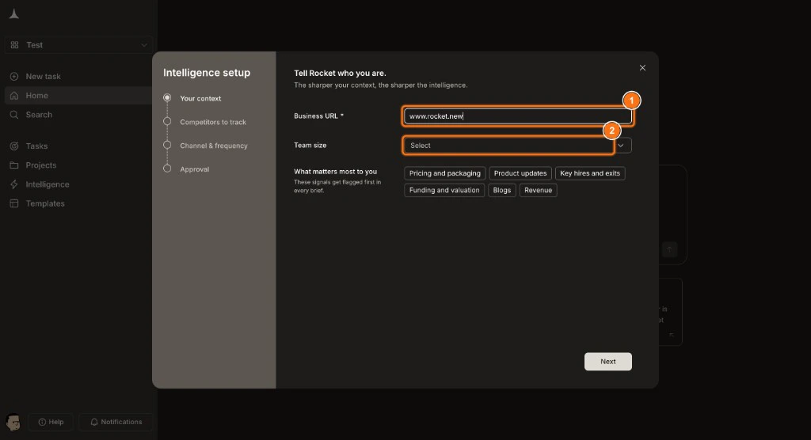
Task: Click the Next button
Action: [607, 362]
